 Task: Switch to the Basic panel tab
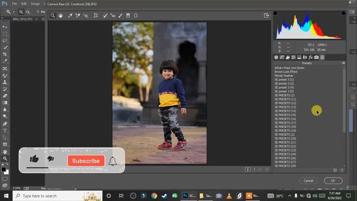point(276,58)
